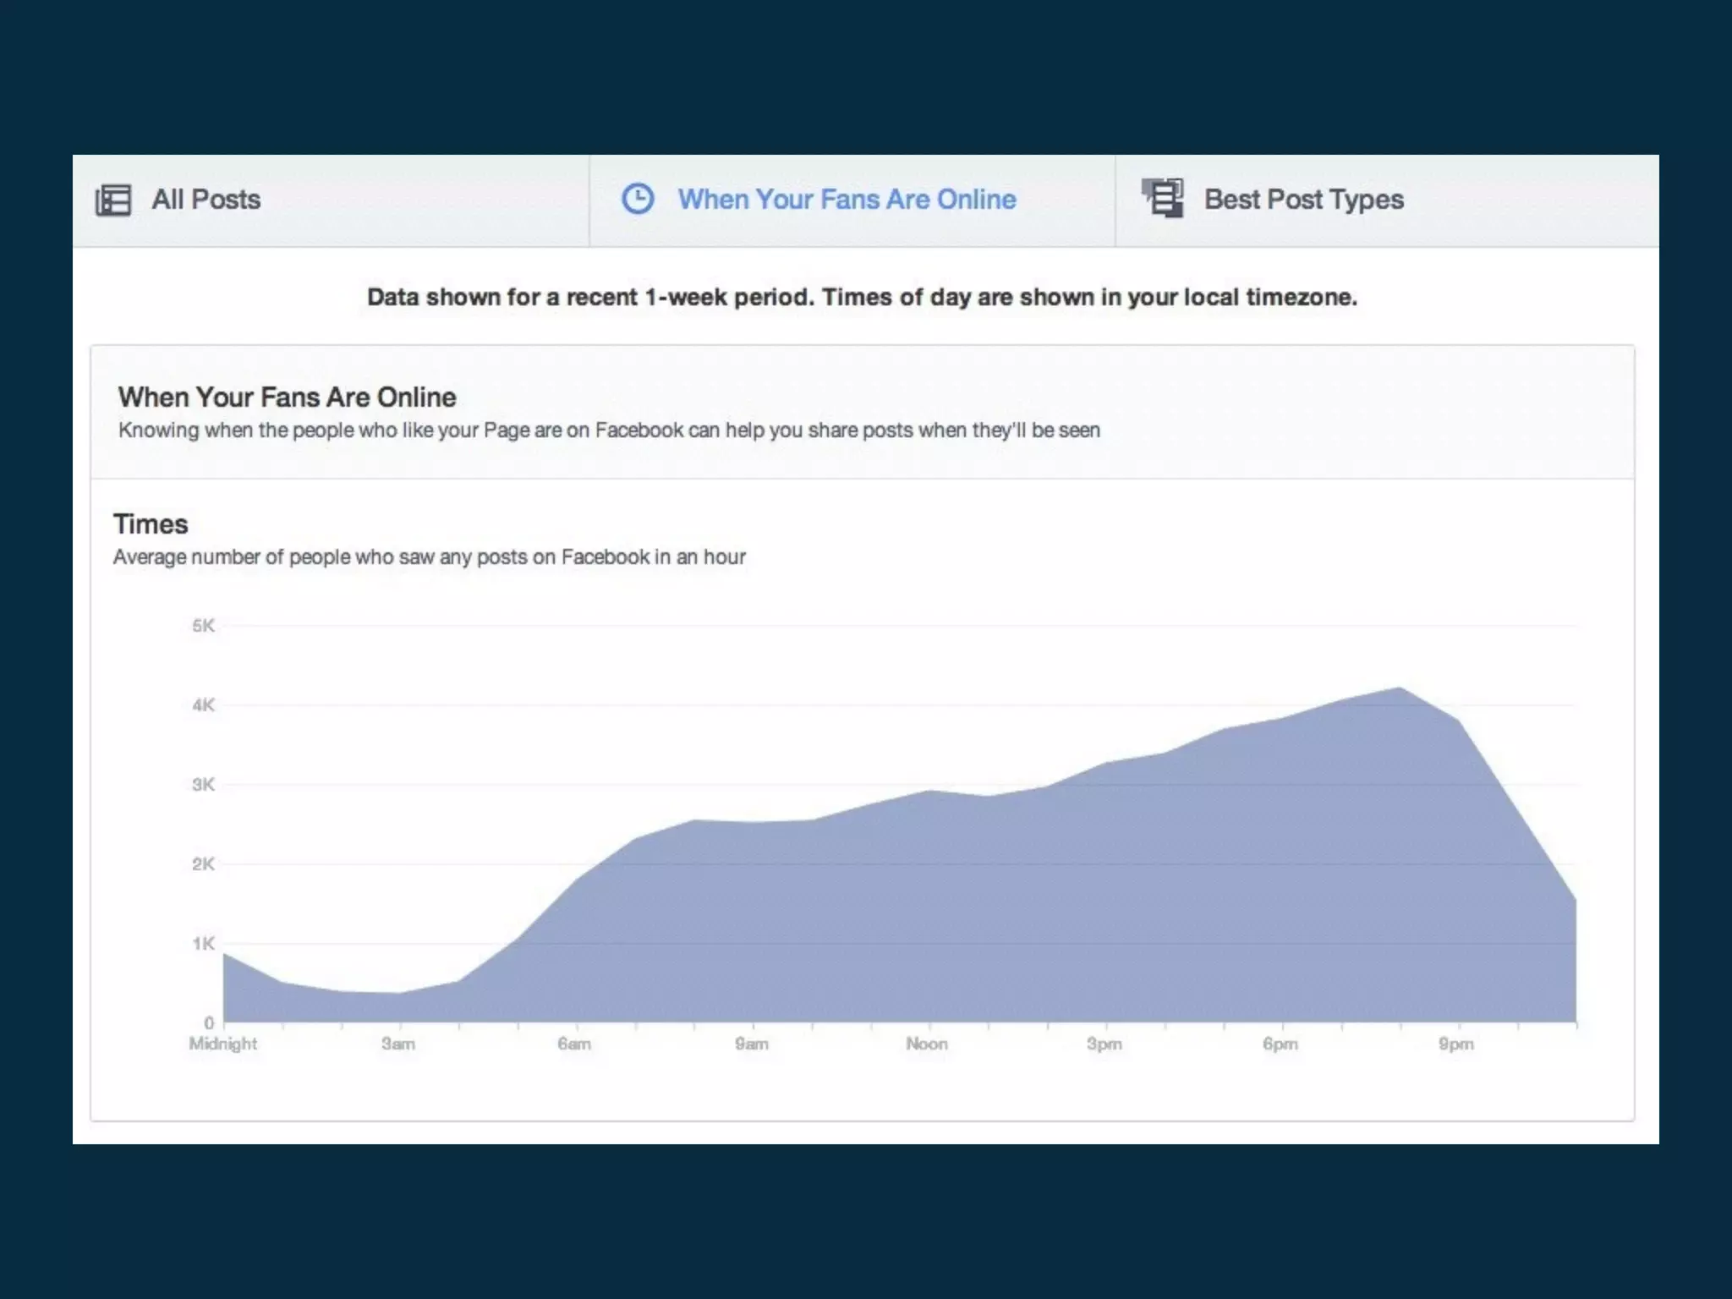Click the 3K y-axis label
Viewport: 1732px width, 1299px height.
pyautogui.click(x=203, y=785)
